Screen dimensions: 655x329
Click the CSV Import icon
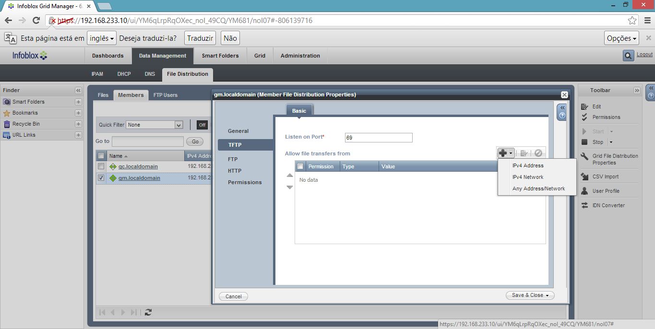(584, 176)
